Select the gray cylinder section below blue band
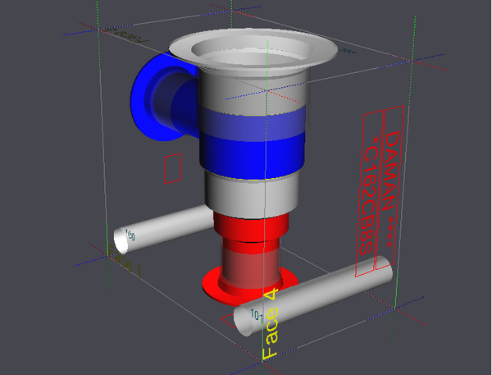Image resolution: width=492 pixels, height=375 pixels. pyautogui.click(x=251, y=196)
